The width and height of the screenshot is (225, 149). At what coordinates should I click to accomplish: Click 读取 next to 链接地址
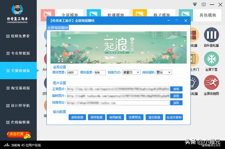tap(176, 103)
